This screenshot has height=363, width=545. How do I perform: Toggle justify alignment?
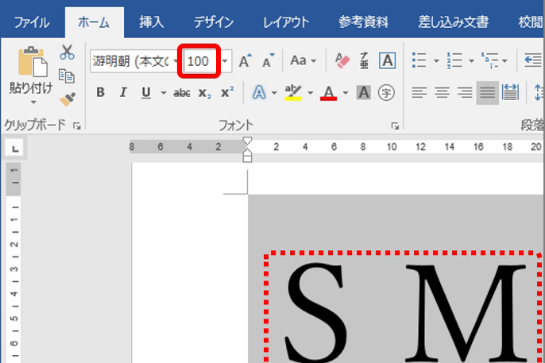tap(487, 93)
